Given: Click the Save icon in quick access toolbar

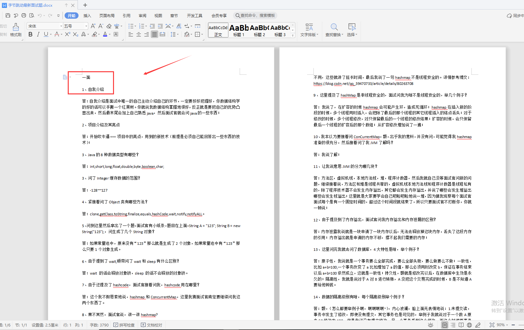Looking at the screenshot, I should point(8,16).
